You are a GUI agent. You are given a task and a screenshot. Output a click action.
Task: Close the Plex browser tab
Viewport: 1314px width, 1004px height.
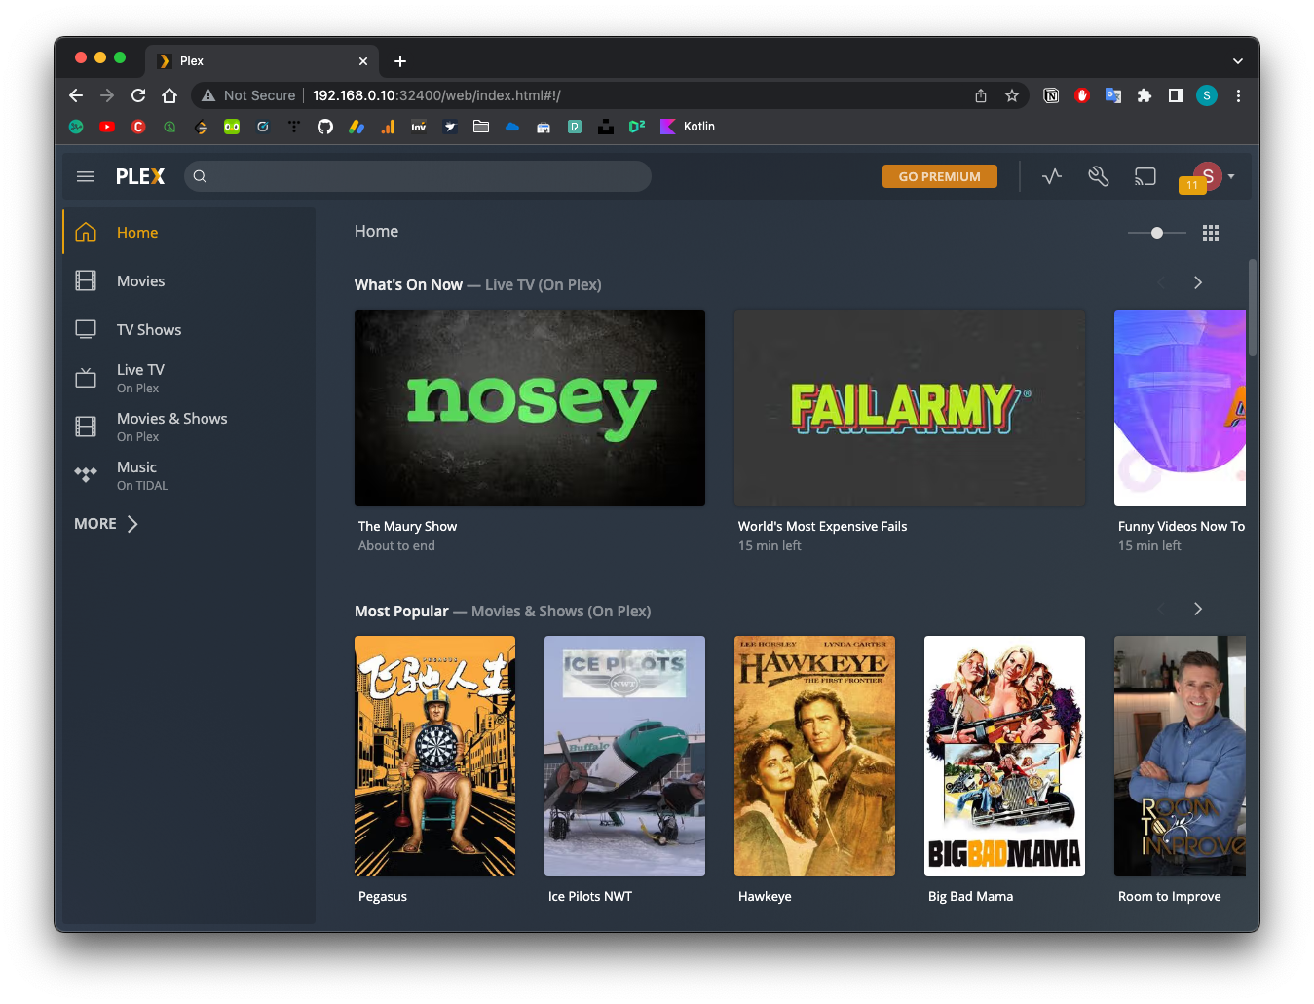[x=363, y=61]
